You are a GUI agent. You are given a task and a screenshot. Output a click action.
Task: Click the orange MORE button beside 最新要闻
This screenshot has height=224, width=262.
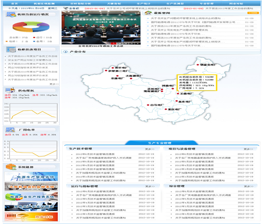[x=253, y=13]
